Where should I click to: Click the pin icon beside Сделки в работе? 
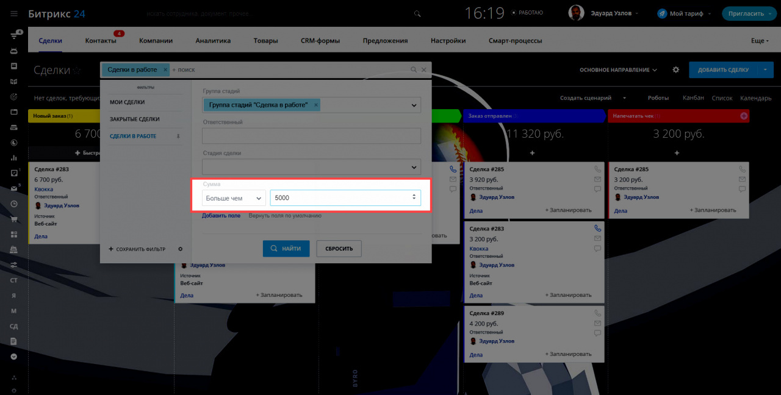point(178,137)
